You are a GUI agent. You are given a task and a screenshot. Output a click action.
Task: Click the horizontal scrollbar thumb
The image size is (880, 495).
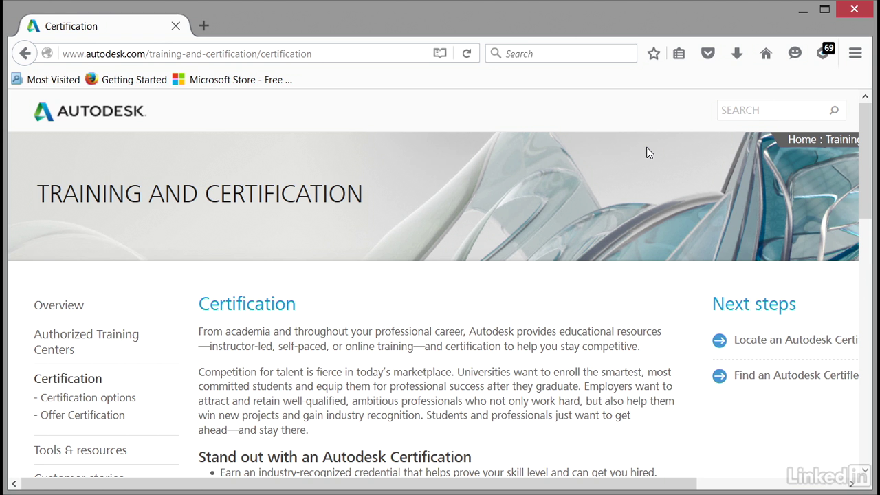(x=357, y=484)
